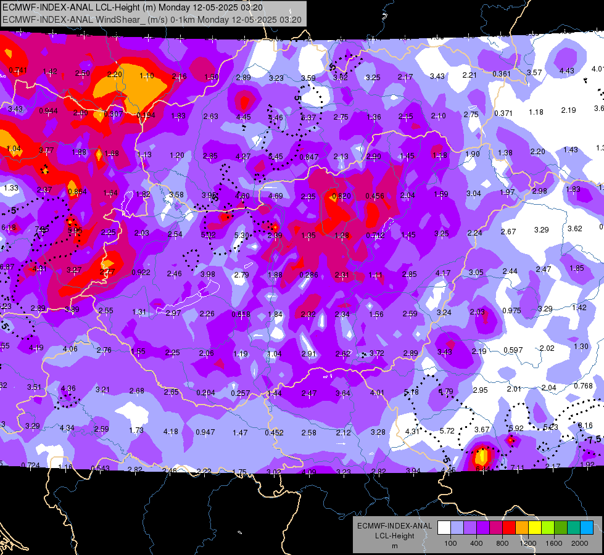Select the grid value '4.69'
This screenshot has width=604, height=555.
pyautogui.click(x=275, y=195)
